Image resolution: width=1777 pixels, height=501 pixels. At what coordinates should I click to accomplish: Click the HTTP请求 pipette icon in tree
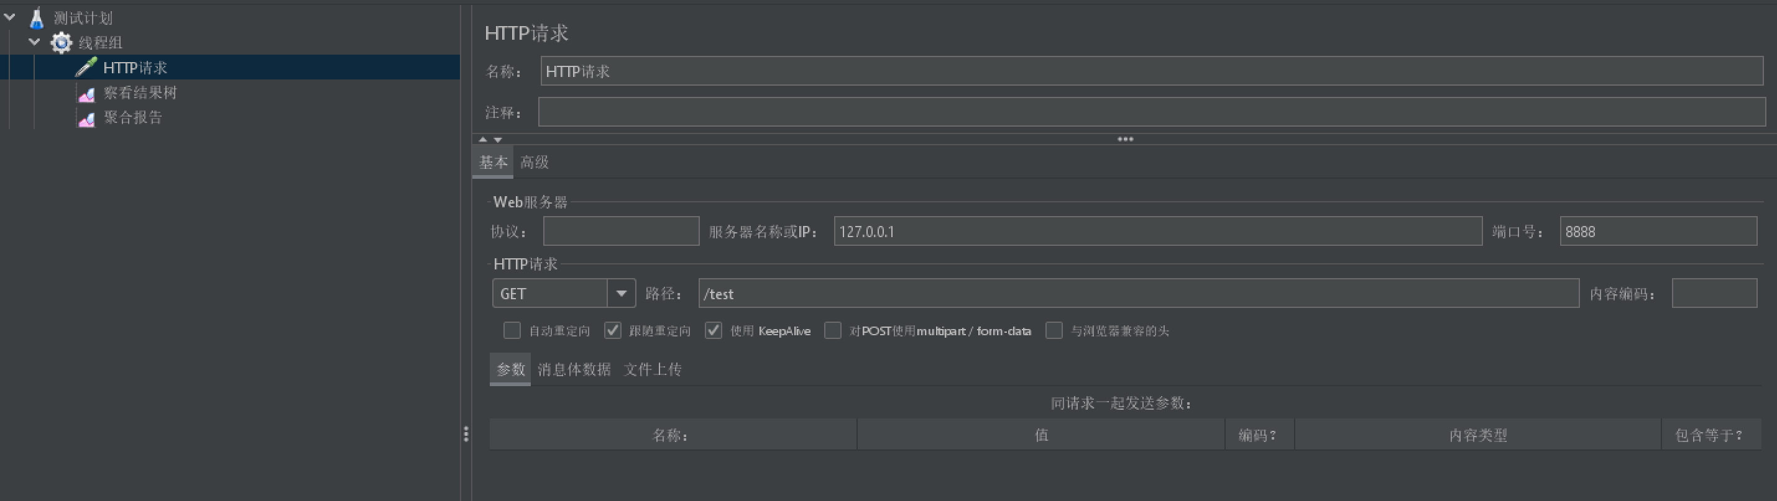[x=86, y=68]
